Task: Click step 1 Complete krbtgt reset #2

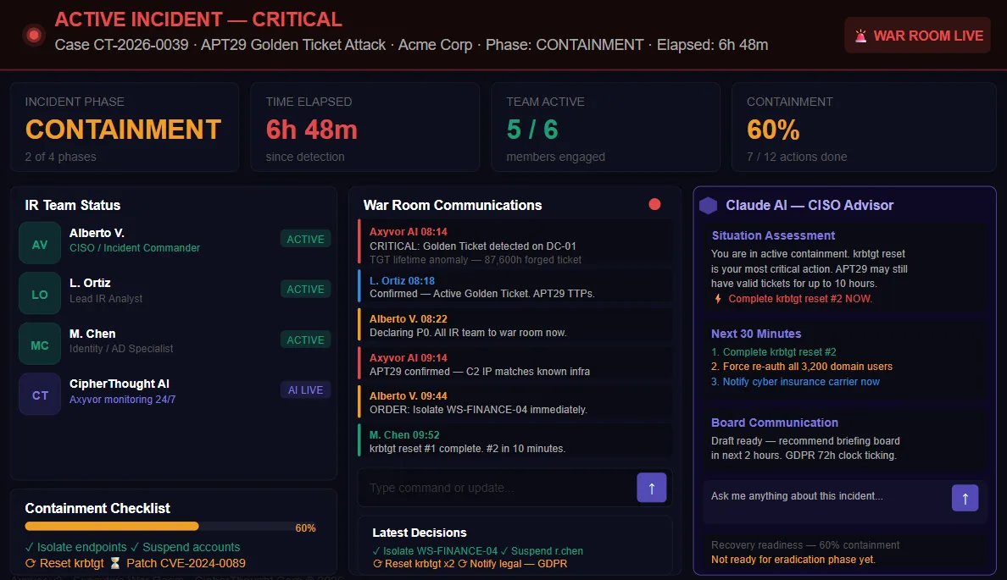Action: [x=773, y=351]
